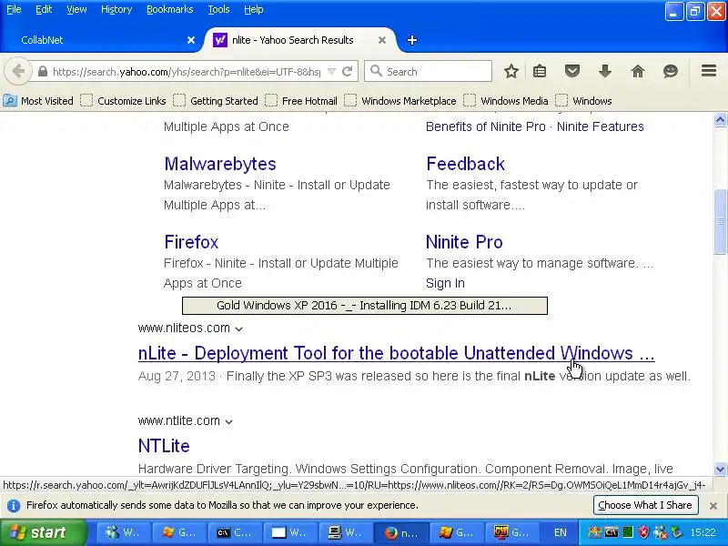Click the Getting Started bookmark
The height and width of the screenshot is (546, 728).
pos(216,101)
